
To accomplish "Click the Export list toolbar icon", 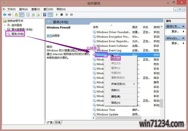I will click(x=38, y=15).
